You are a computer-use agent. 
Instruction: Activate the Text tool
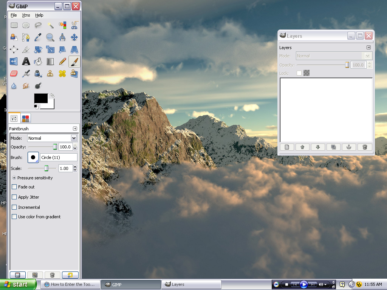(27, 62)
